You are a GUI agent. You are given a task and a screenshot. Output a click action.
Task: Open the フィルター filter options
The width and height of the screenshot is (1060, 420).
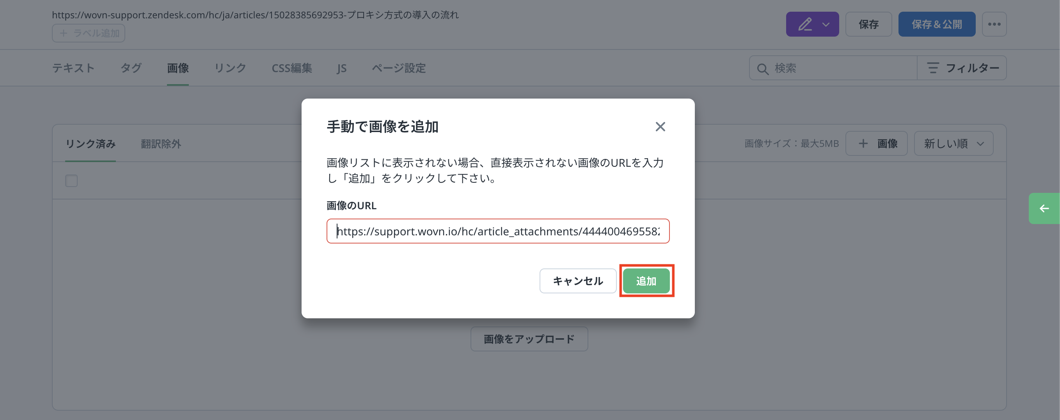pos(962,68)
